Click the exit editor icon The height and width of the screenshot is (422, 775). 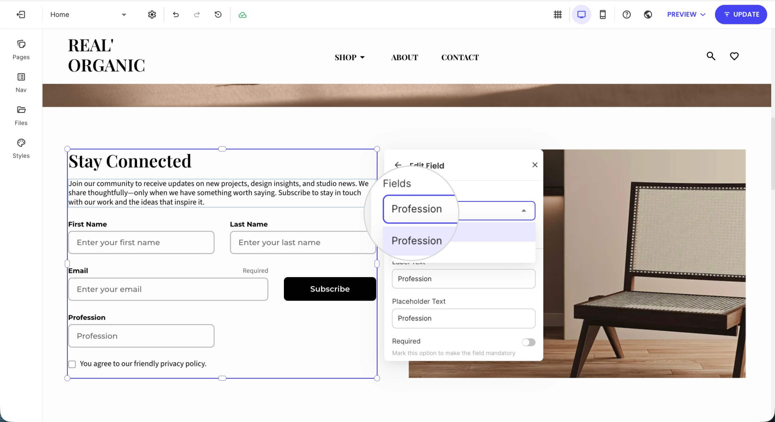pos(21,15)
